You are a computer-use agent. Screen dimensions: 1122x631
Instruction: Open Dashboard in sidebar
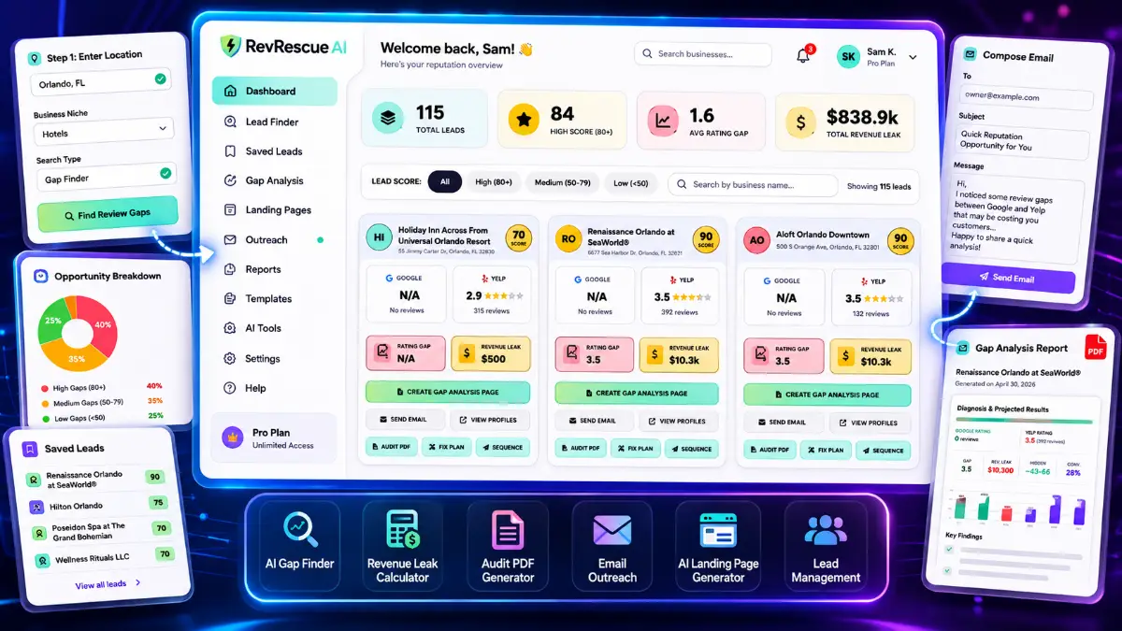point(274,92)
